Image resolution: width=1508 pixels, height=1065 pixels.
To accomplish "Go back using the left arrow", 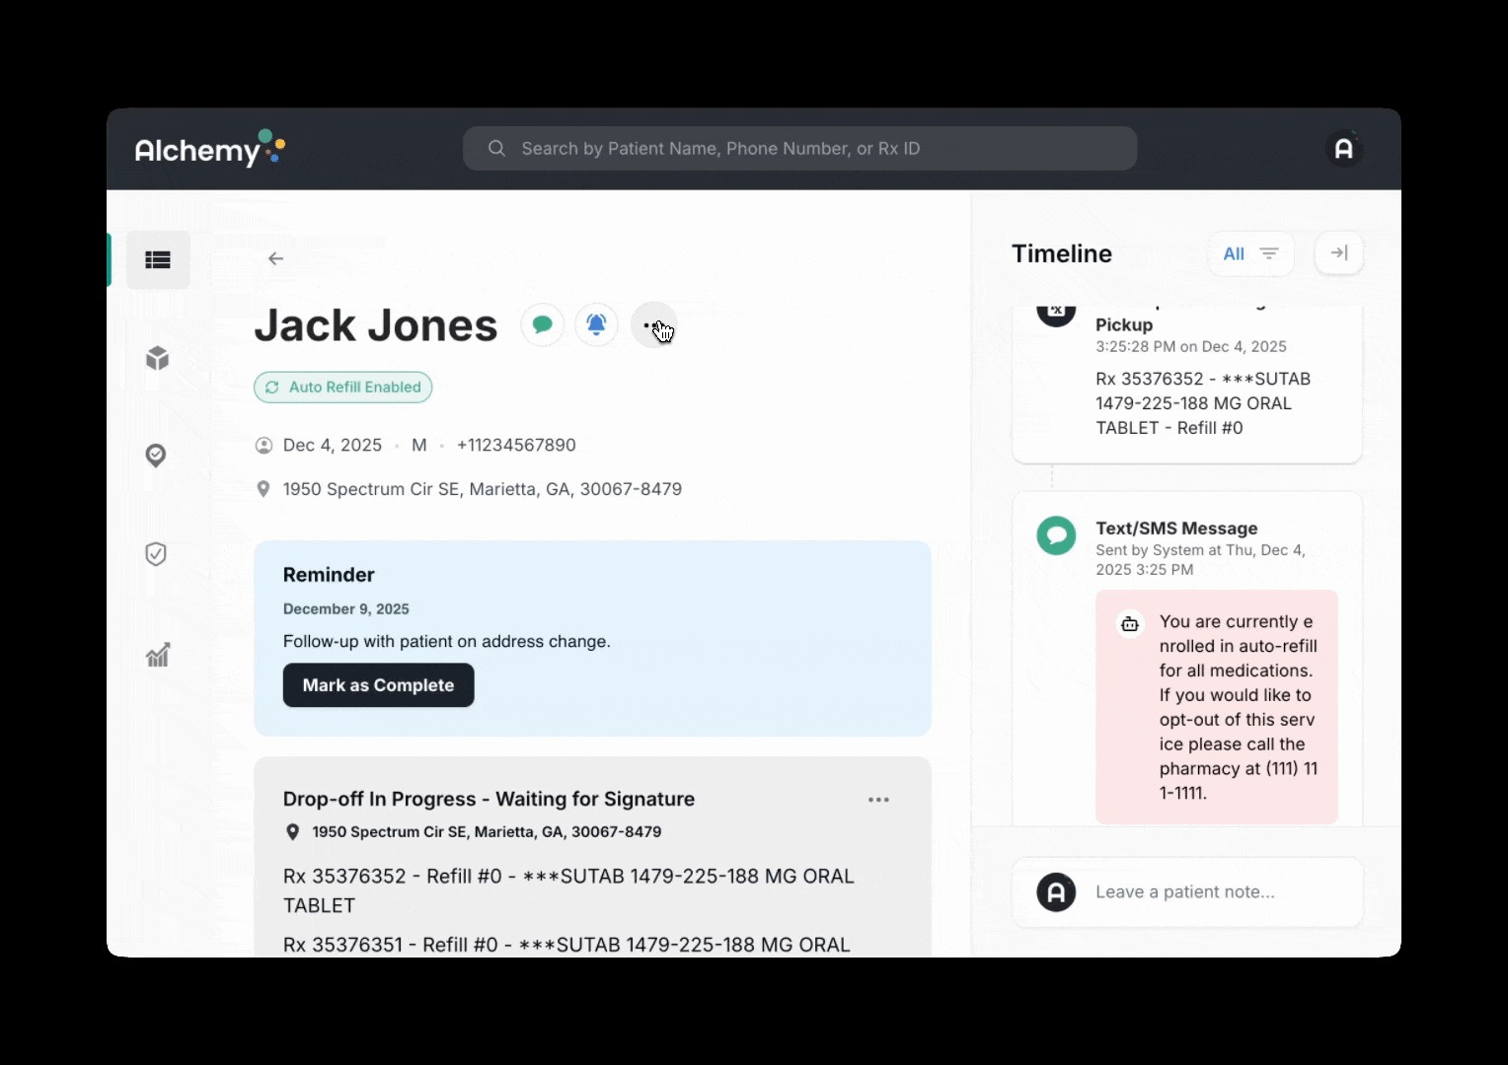I will 275,258.
